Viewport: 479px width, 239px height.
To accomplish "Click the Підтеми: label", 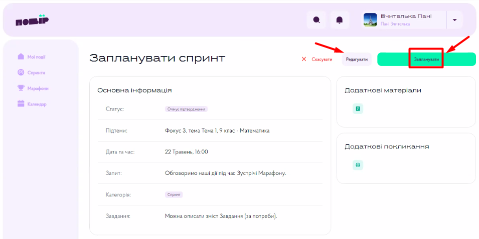I will tap(116, 131).
